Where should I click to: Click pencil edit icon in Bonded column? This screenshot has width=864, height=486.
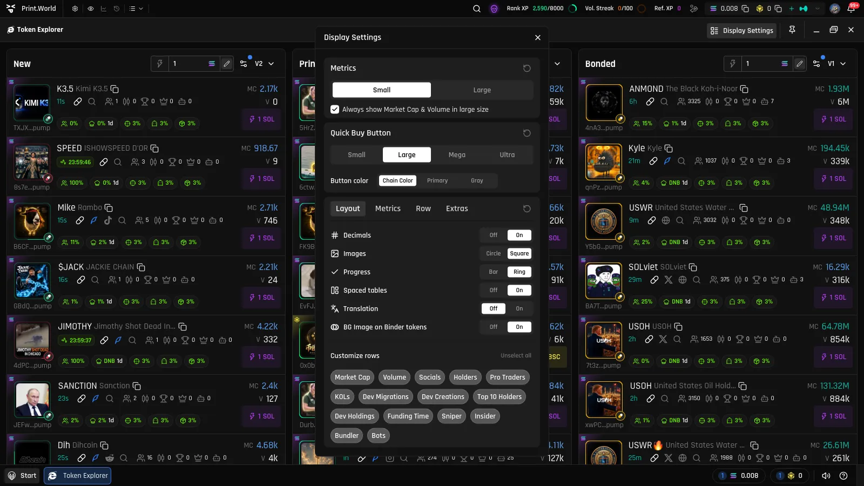coord(800,64)
